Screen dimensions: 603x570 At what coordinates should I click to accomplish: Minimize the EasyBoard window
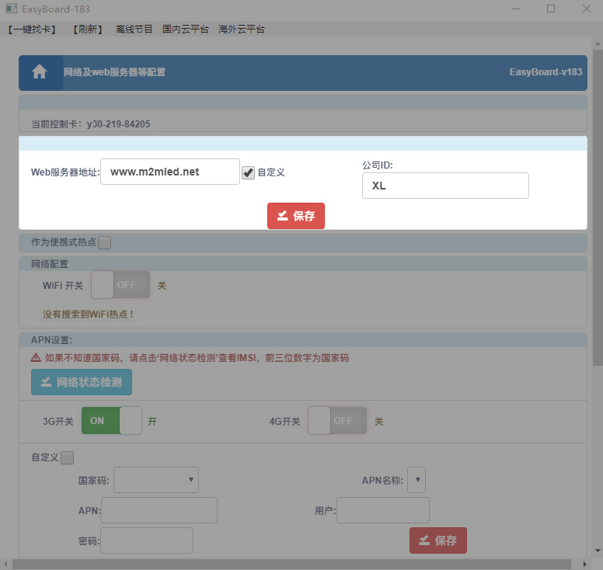516,9
